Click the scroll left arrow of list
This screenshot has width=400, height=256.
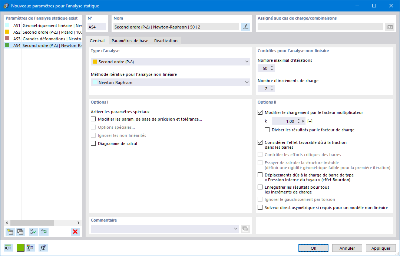pyautogui.click(x=7, y=223)
